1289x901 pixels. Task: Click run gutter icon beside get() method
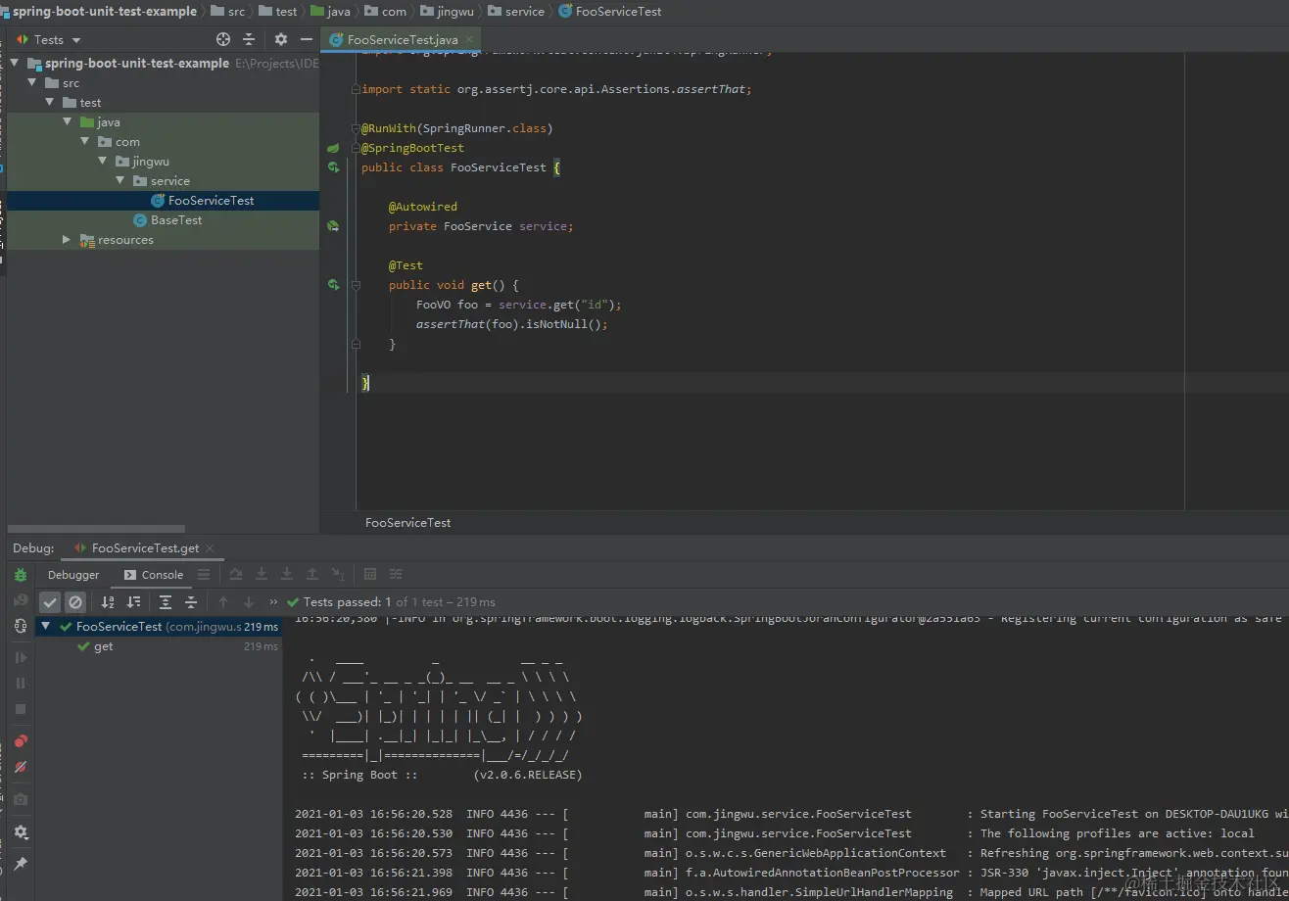pyautogui.click(x=334, y=285)
